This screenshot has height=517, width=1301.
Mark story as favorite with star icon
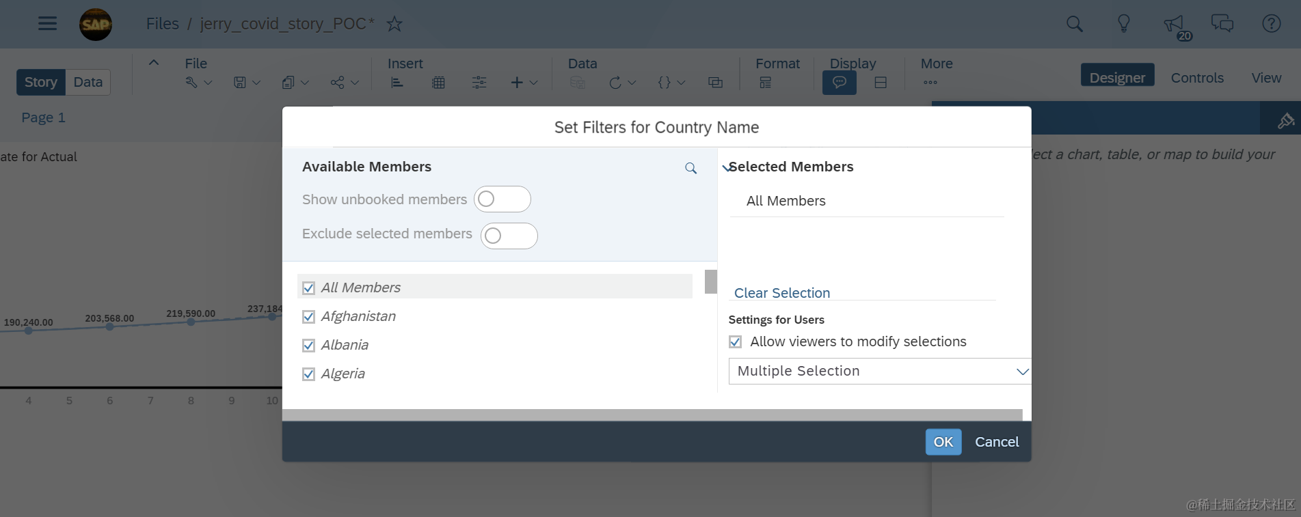tap(394, 24)
